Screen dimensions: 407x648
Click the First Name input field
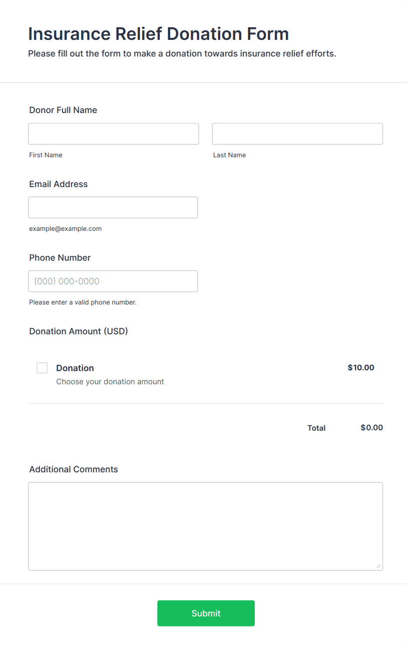point(113,134)
